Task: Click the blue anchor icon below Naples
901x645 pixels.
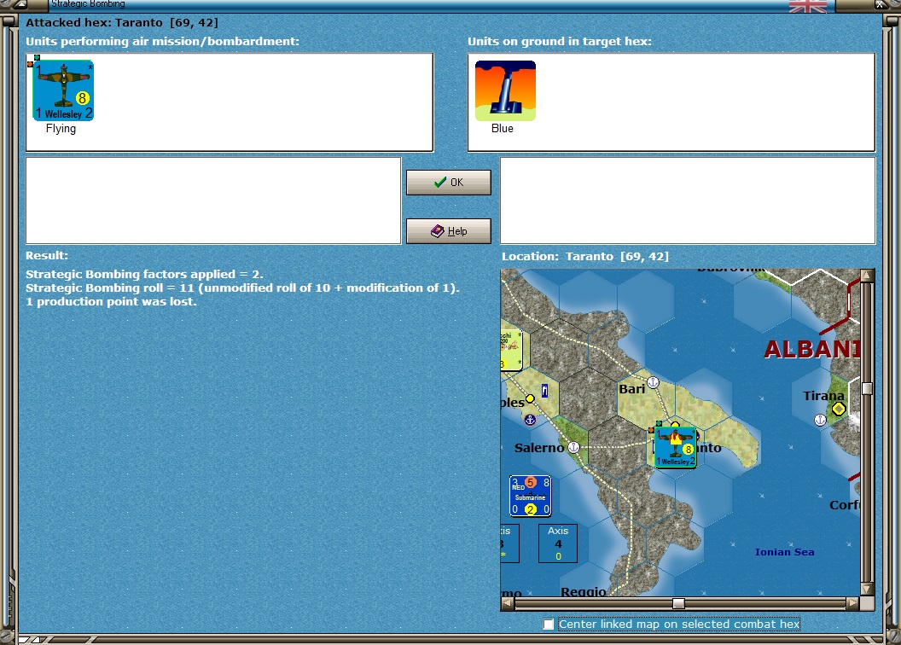Action: pyautogui.click(x=531, y=420)
